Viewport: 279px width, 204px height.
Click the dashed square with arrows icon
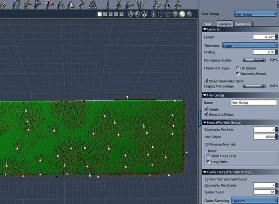[160, 14]
